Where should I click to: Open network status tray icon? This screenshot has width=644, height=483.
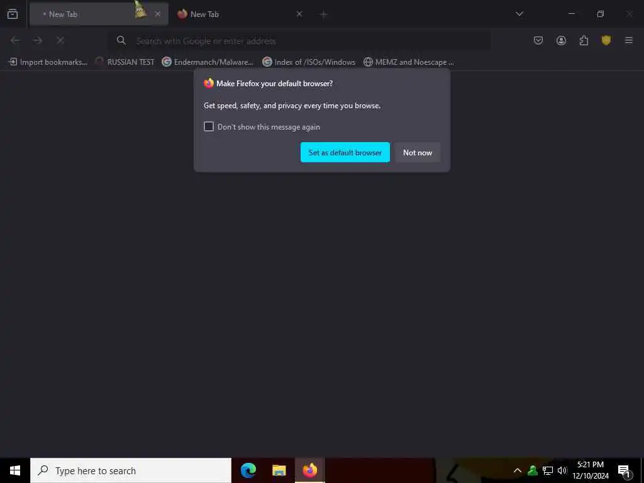[548, 470]
